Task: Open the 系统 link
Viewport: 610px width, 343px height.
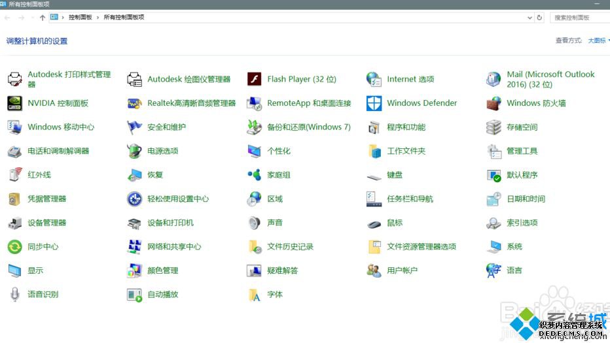Action: pyautogui.click(x=514, y=247)
